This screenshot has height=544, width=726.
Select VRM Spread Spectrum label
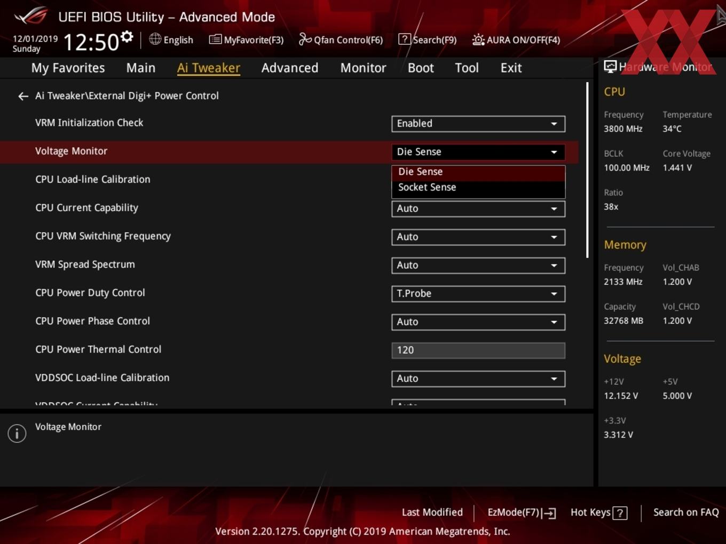(x=85, y=265)
